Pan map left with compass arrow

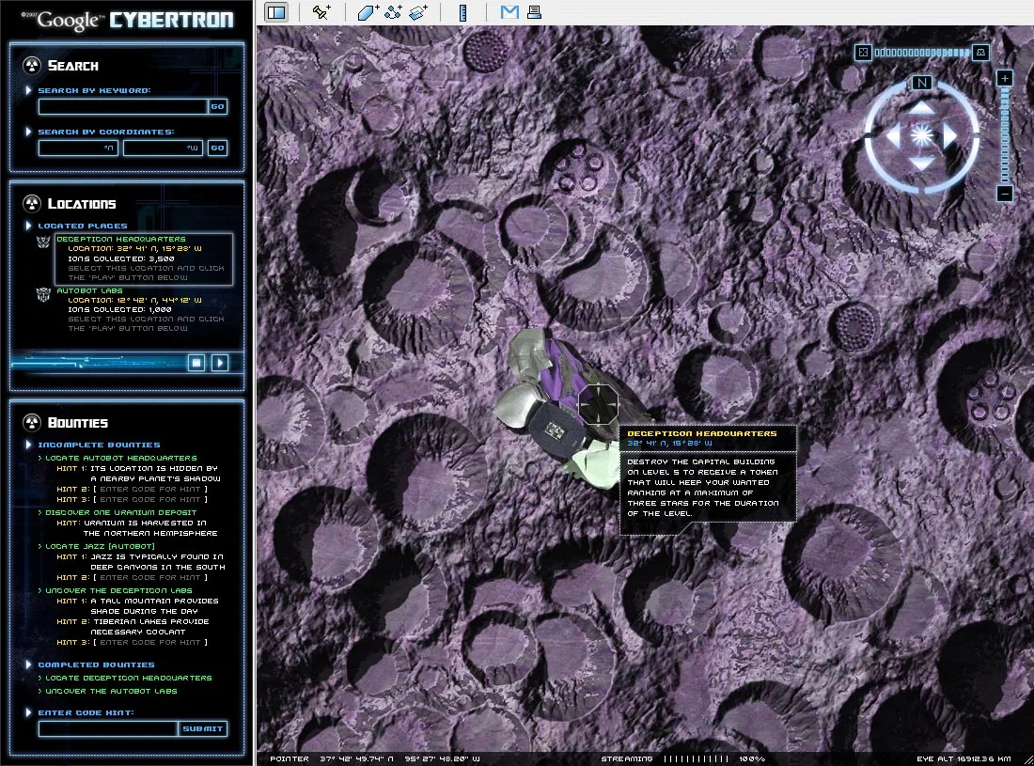coord(893,135)
